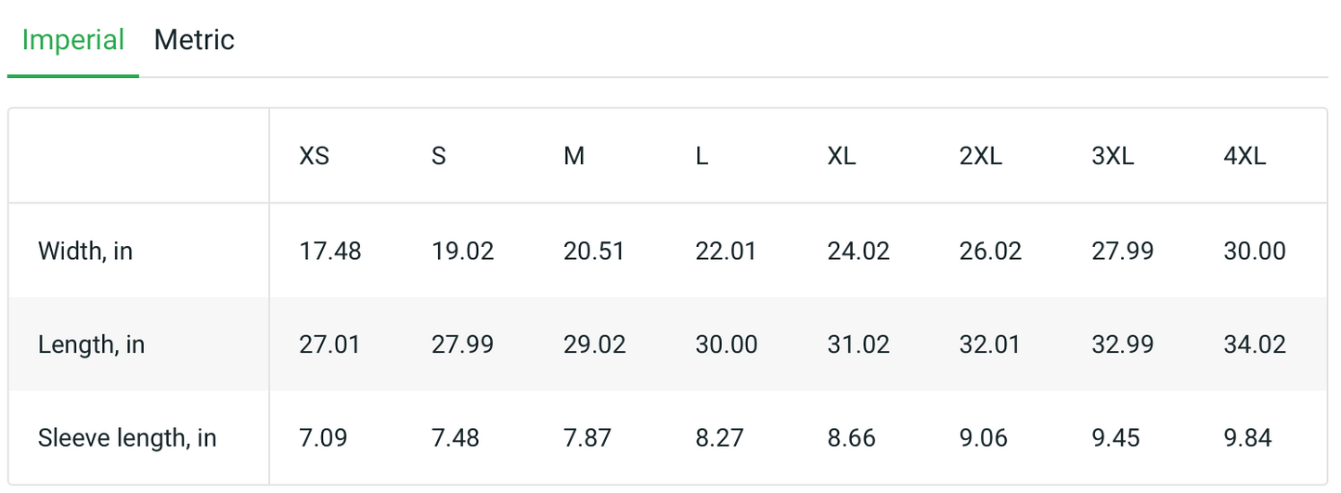1341x493 pixels.
Task: Click the XL width value 24.02
Action: [858, 251]
